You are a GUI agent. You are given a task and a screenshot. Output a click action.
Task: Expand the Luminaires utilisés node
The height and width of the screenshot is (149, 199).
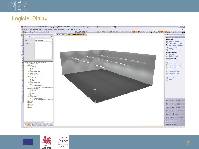coord(27,64)
